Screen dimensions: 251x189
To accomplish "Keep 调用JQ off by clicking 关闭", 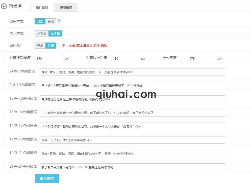I will point(51,46).
